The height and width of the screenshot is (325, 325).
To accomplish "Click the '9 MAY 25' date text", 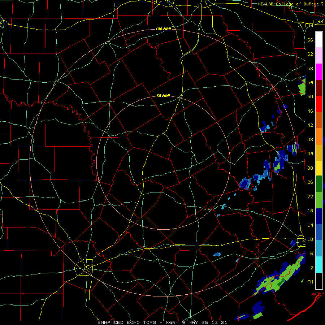I will click(x=196, y=322).
